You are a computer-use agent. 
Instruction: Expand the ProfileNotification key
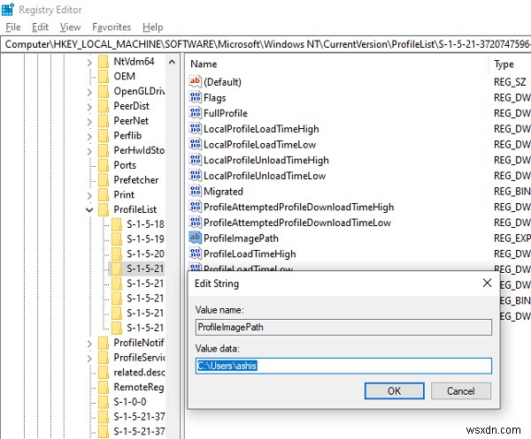click(x=89, y=344)
